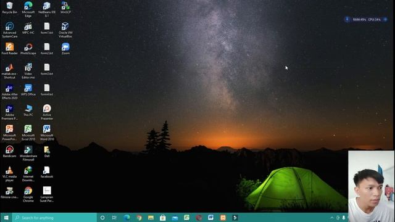Launch Microsoft Edge from the desktop shortcut
The height and width of the screenshot is (222, 395).
(x=28, y=9)
